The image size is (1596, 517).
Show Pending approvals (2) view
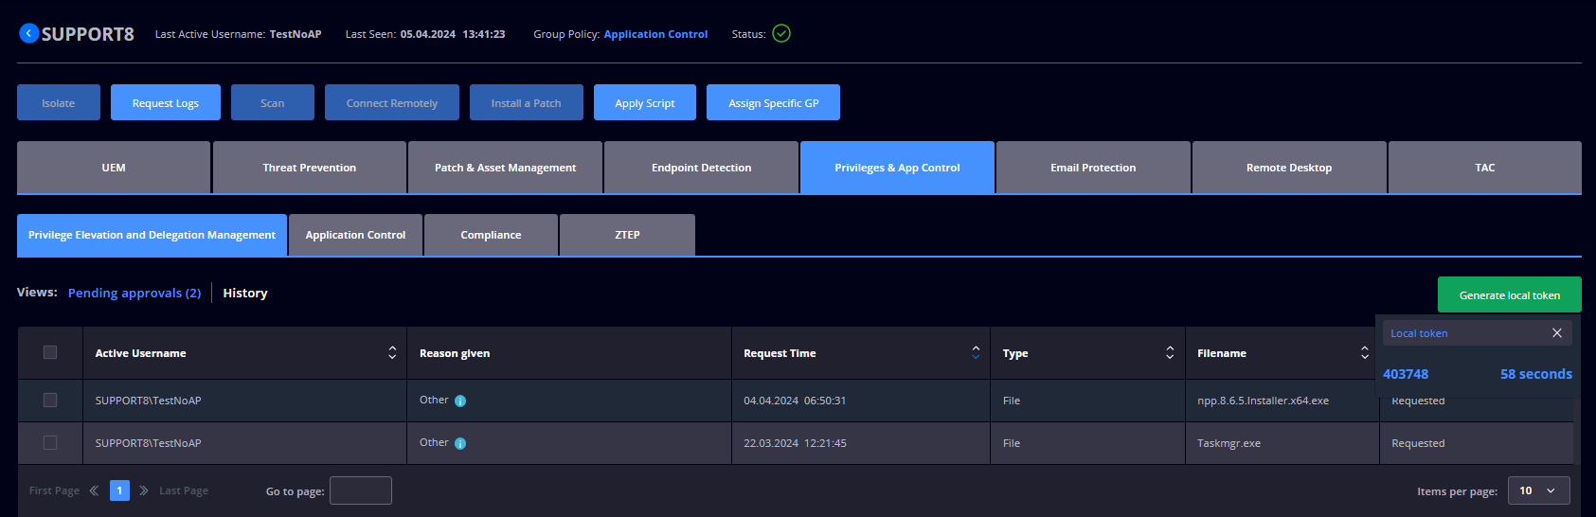[x=134, y=293]
